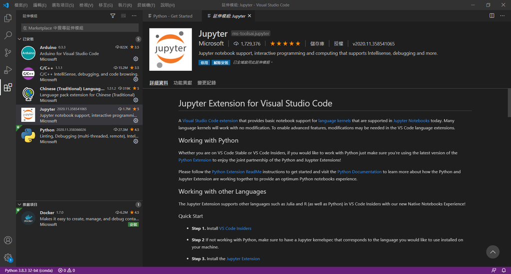Click the Microsoft publisher name in header
Image resolution: width=511 pixels, height=274 pixels.
(x=211, y=43)
